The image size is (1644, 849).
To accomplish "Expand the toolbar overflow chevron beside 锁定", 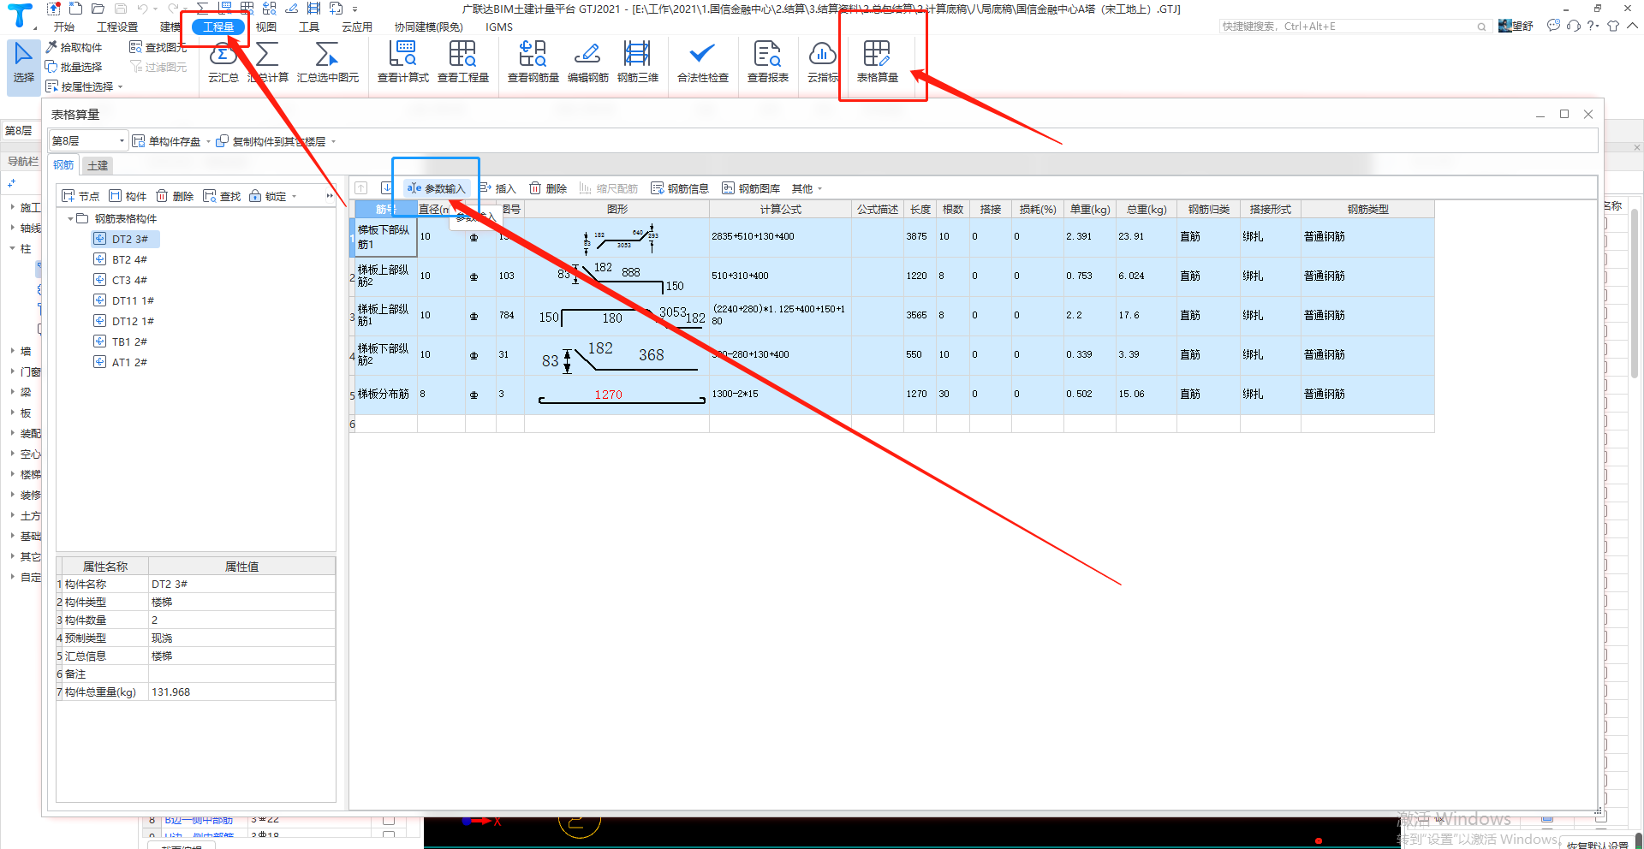I will [x=330, y=196].
